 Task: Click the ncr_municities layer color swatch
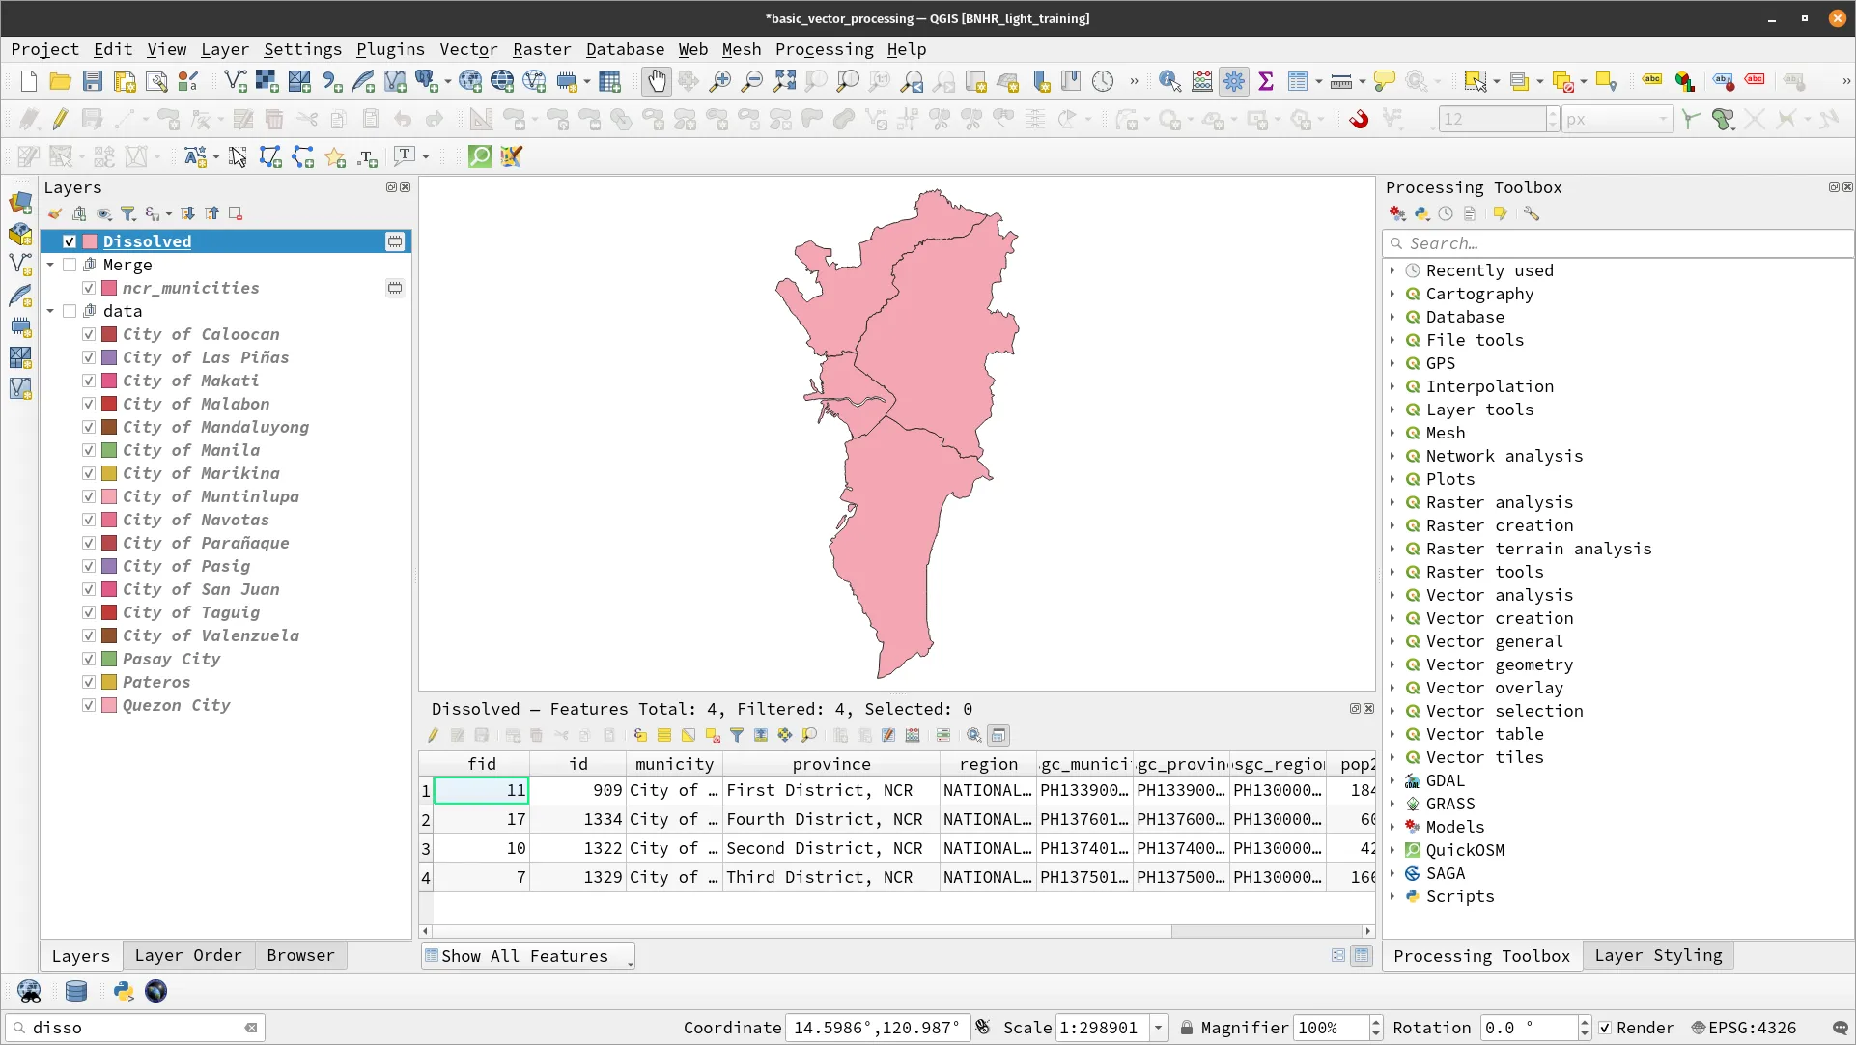pyautogui.click(x=109, y=288)
